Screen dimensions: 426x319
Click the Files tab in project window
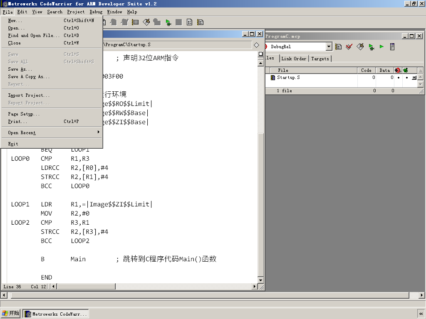[x=272, y=58]
